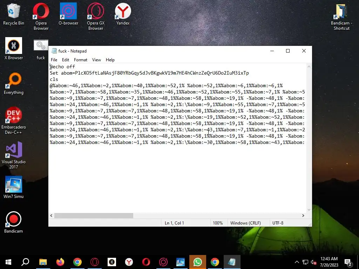Open Yandex from the taskbar

coord(129,262)
